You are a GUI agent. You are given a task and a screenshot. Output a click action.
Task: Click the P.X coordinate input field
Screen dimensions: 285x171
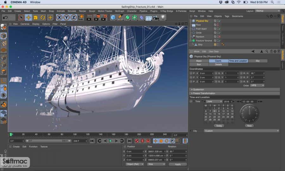tap(206, 73)
